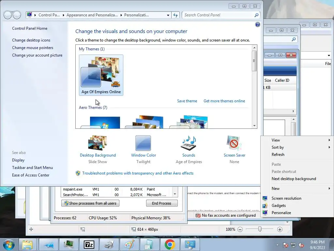This screenshot has width=334, height=251.
Task: Open Google Chrome from the taskbar
Action: click(170, 244)
